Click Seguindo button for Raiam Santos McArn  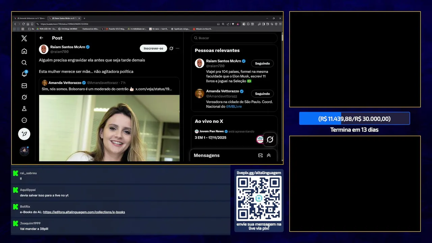[262, 63]
